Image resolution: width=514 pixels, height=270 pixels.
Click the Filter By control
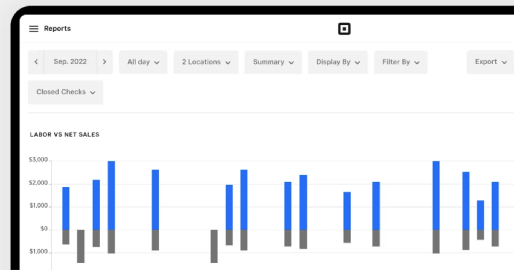coord(400,62)
